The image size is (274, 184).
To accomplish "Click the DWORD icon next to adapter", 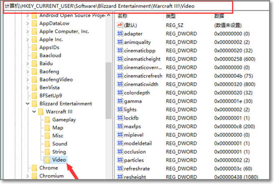I will [120, 34].
